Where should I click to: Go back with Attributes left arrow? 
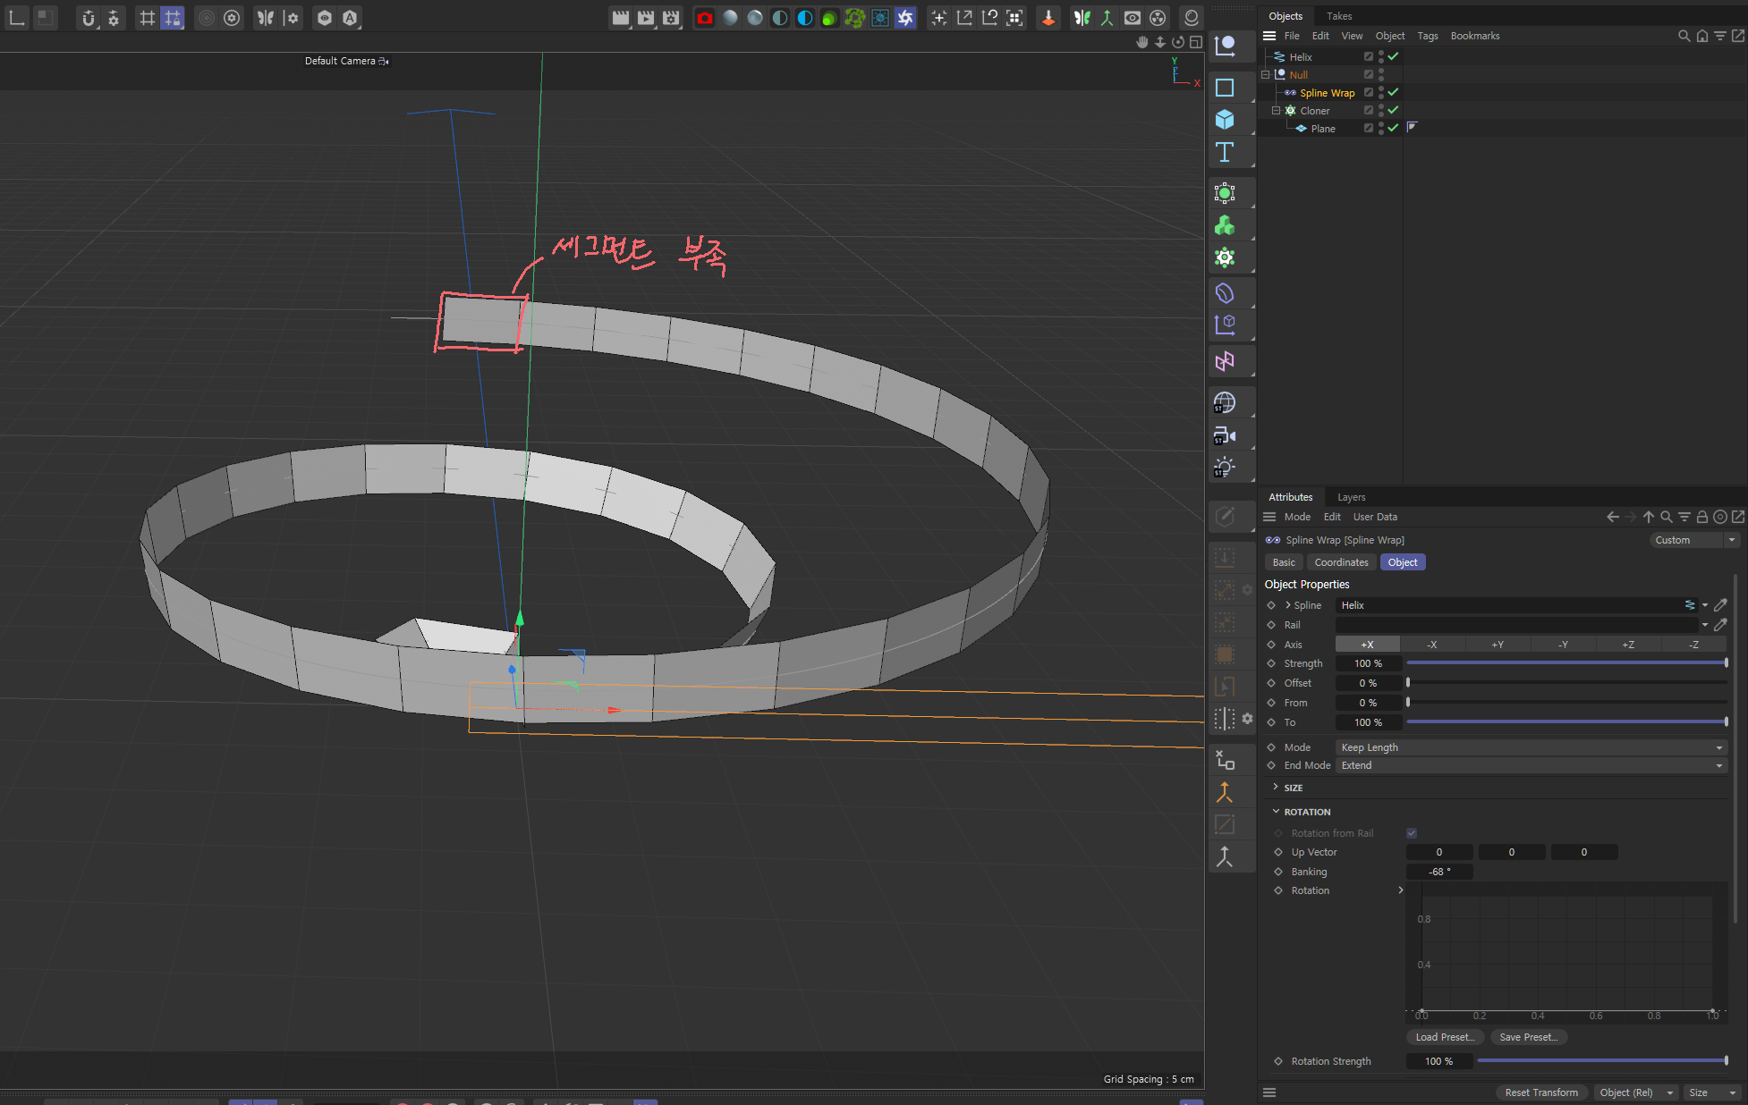[x=1612, y=517]
